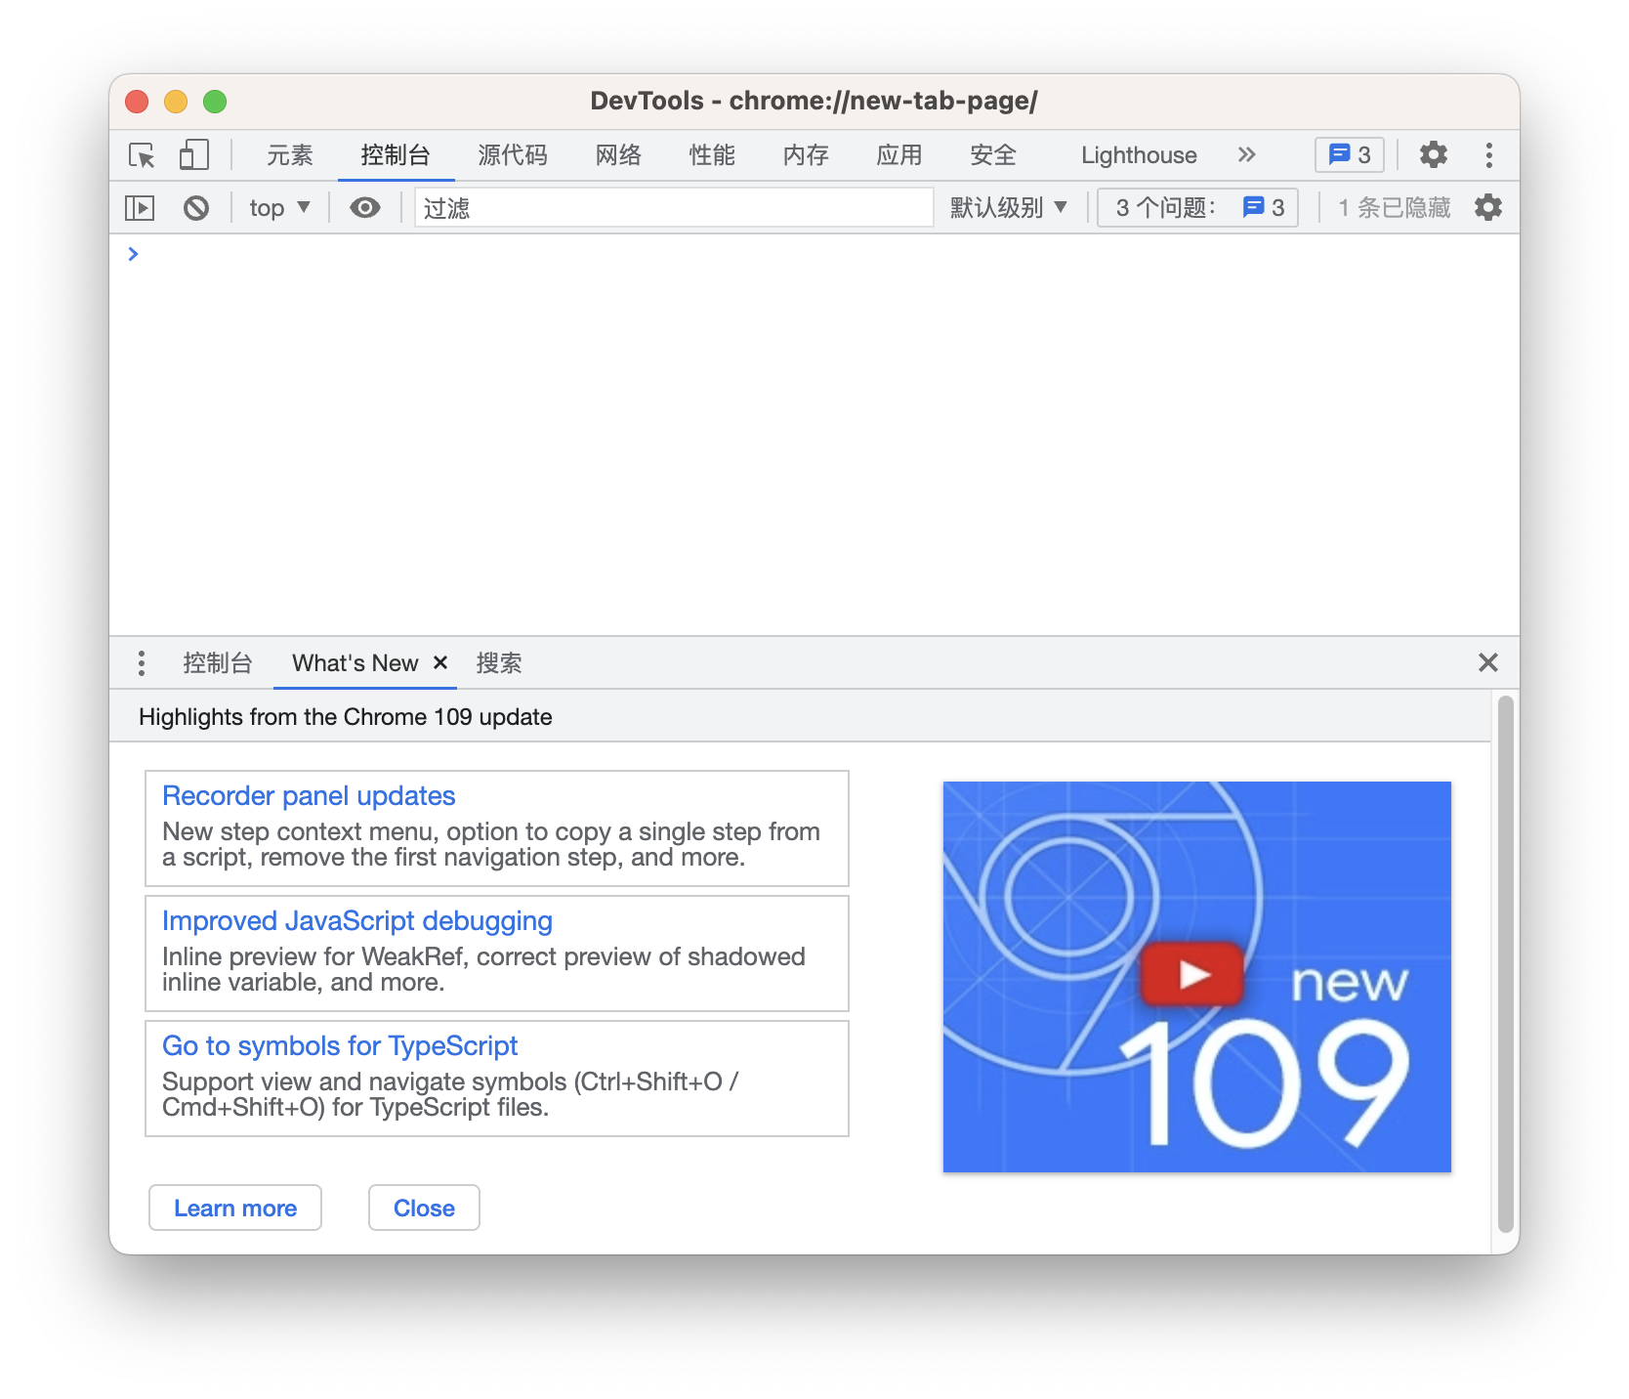Open the 默认级别 log level dropdown
This screenshot has height=1399, width=1629.
point(1008,207)
